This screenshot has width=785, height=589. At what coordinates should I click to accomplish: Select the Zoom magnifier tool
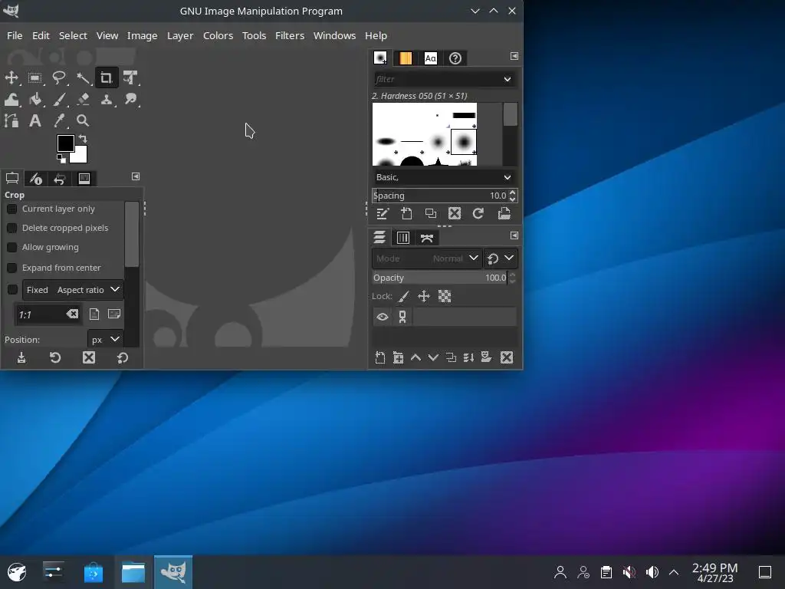pyautogui.click(x=83, y=120)
